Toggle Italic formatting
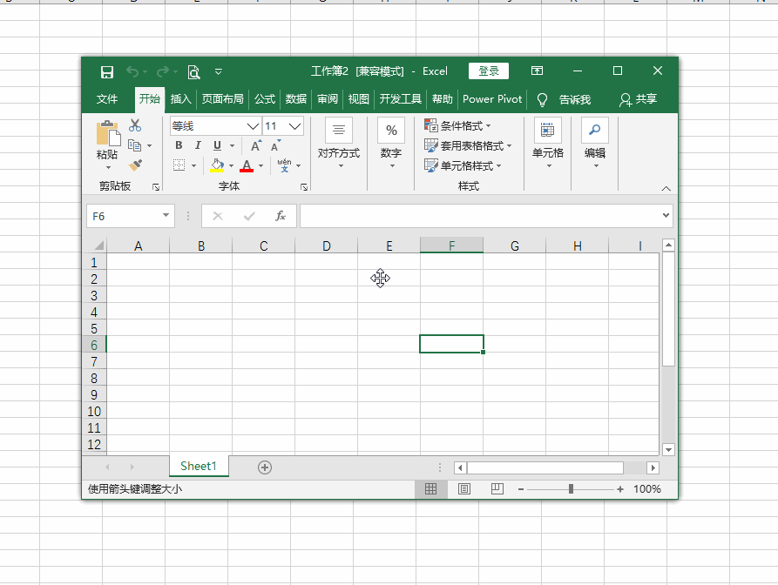Viewport: 778px width, 585px height. [198, 145]
